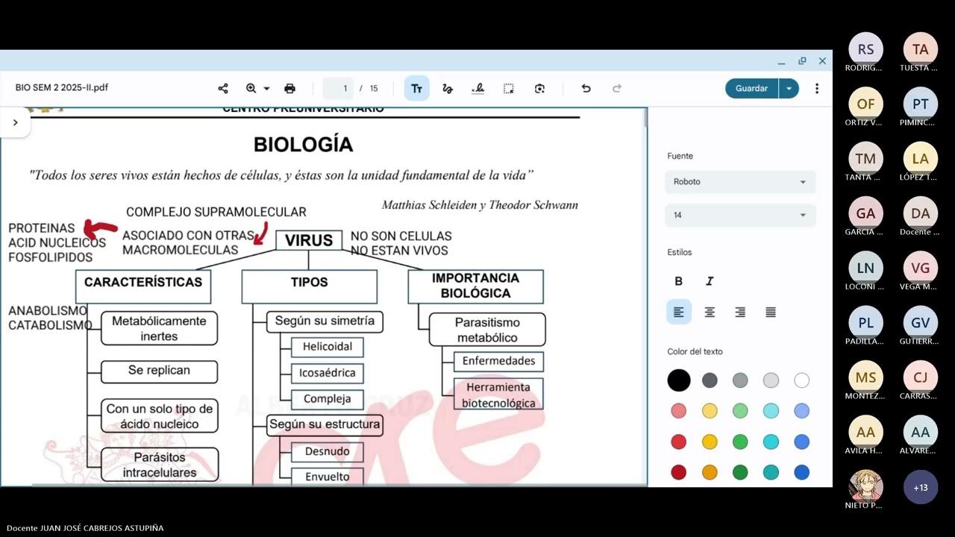The width and height of the screenshot is (955, 537).
Task: Justify the text alignment
Action: pyautogui.click(x=771, y=313)
